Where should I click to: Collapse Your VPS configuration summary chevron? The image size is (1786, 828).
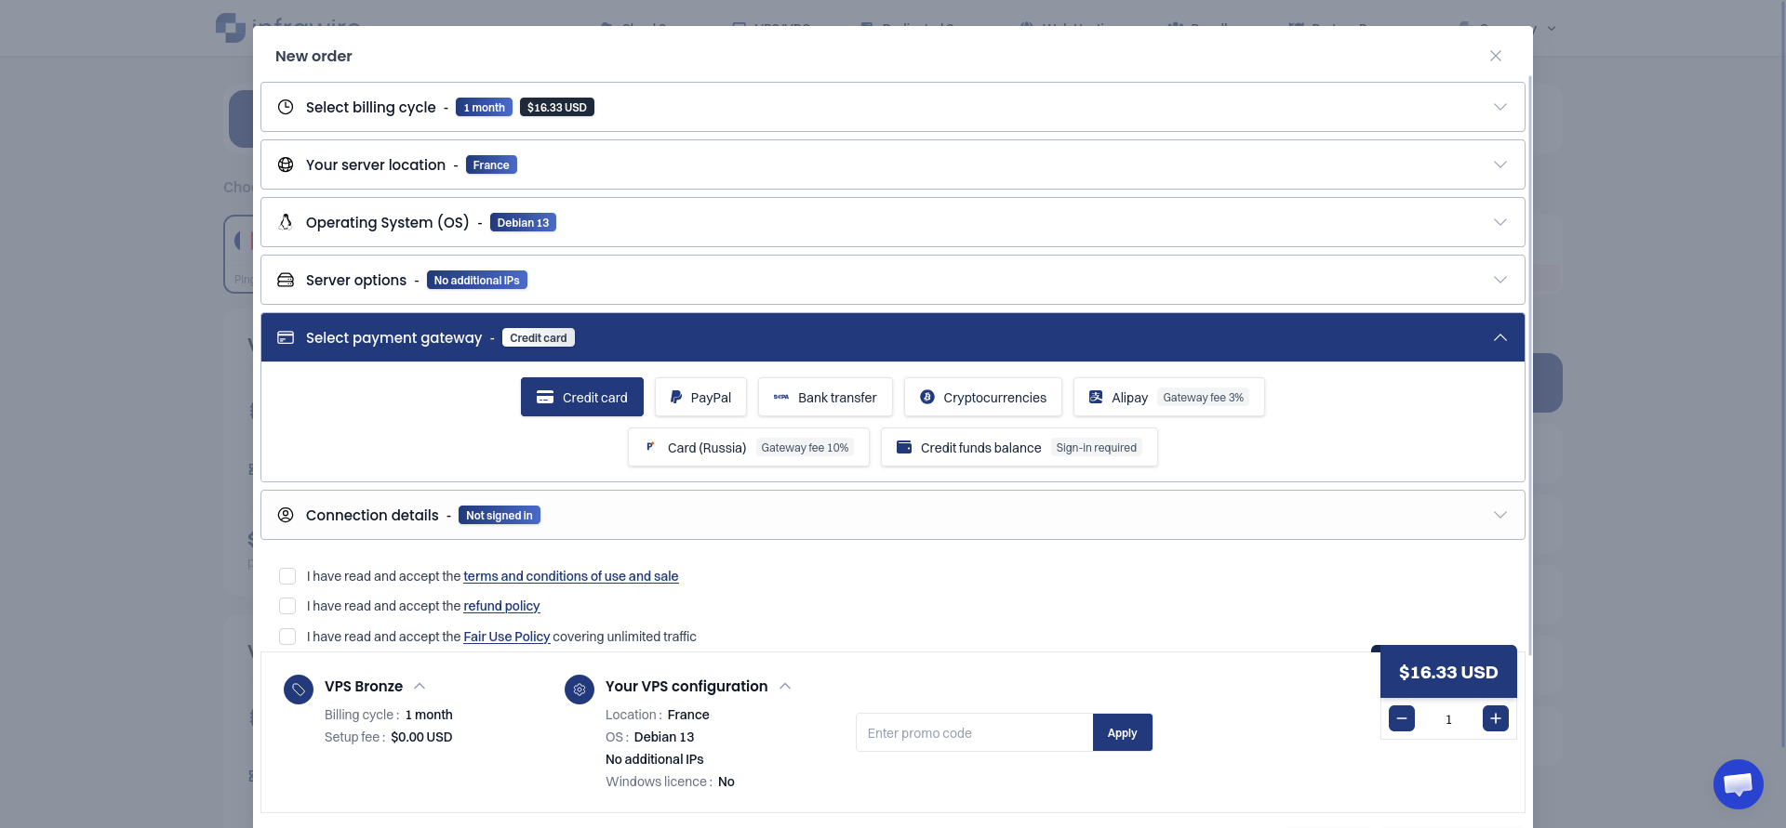785,686
